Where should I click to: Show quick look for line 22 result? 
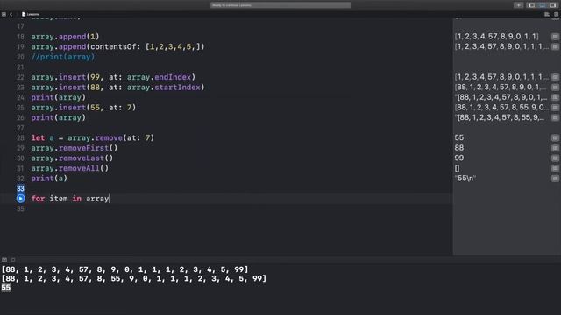coord(555,77)
